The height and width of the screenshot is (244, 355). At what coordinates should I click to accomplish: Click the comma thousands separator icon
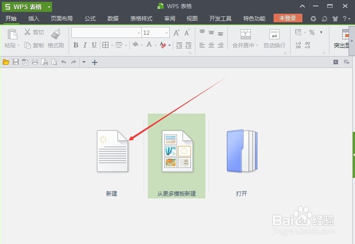(x=321, y=32)
